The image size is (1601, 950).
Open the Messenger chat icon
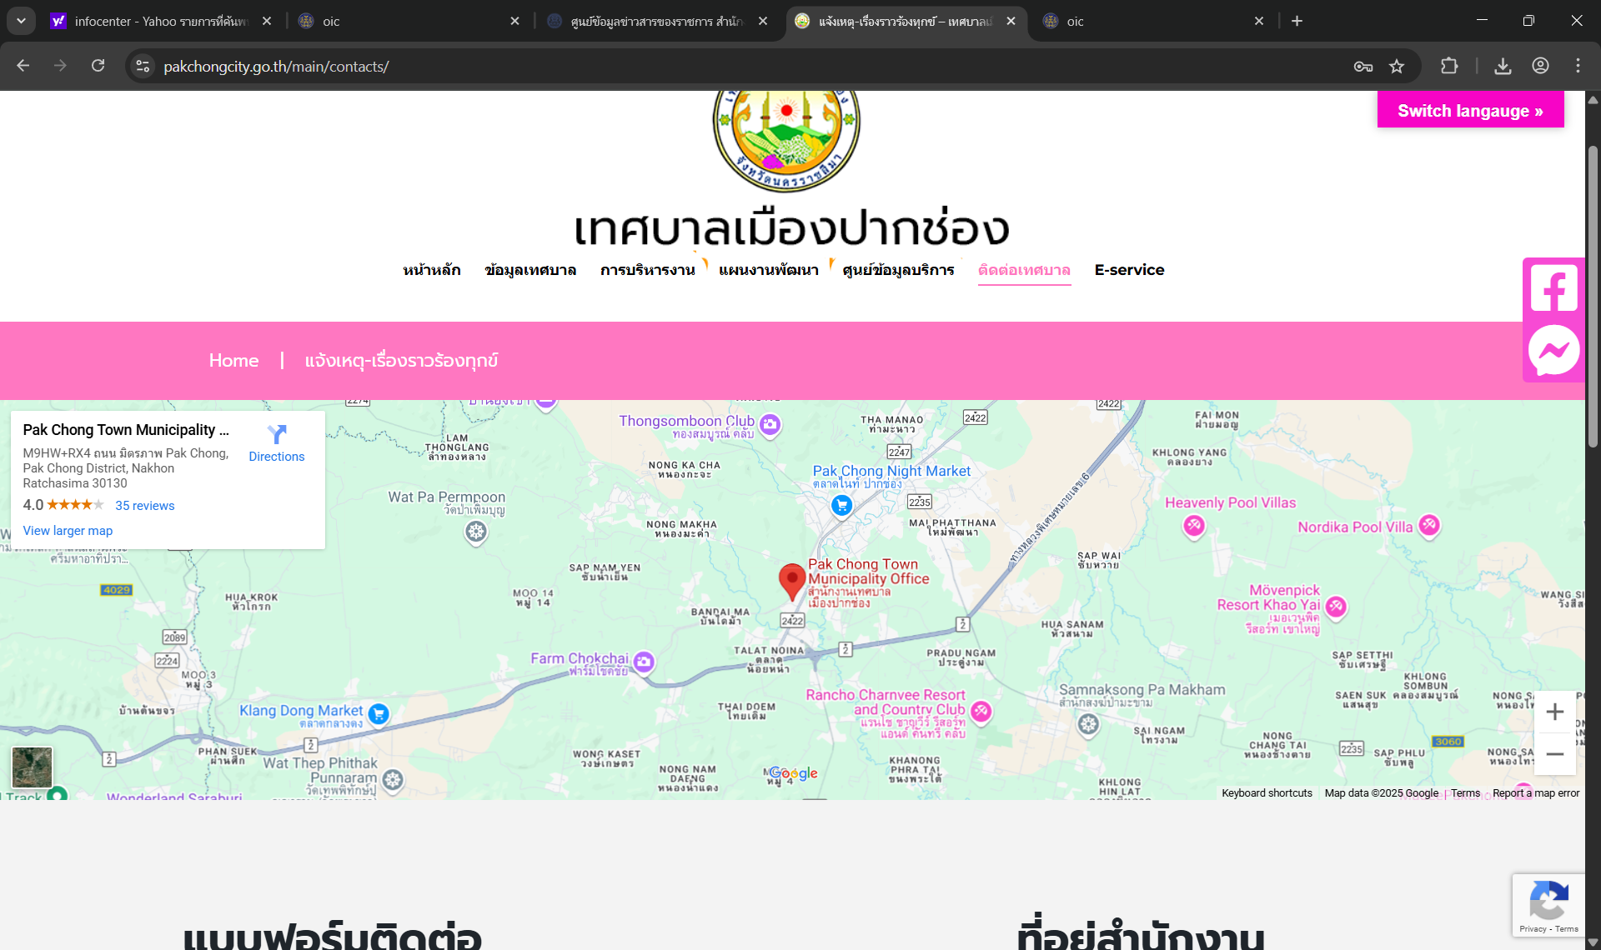click(x=1553, y=350)
